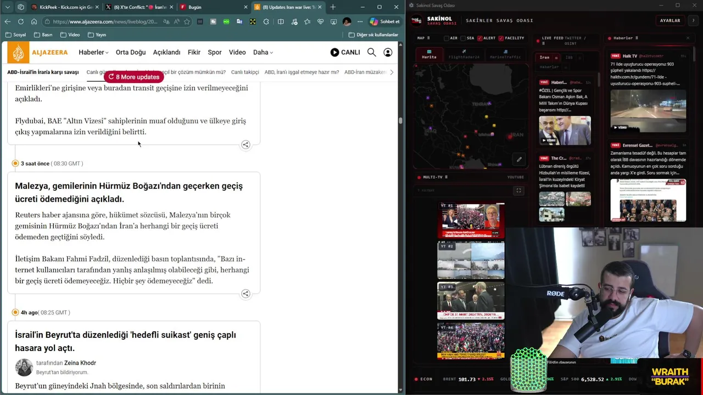Open the 'Diğer sık kullanılanlar' bookmarks folder
Image resolution: width=703 pixels, height=395 pixels.
point(373,35)
